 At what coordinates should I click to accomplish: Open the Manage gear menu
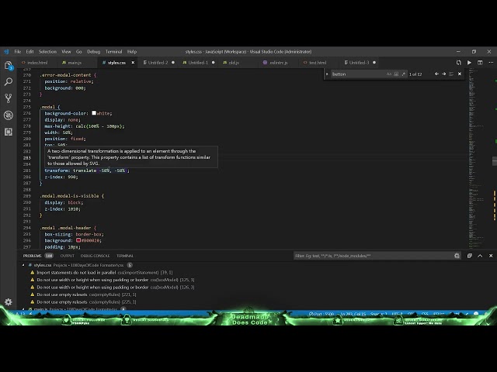pos(9,301)
